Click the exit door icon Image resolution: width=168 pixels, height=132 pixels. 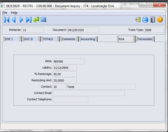152,20
